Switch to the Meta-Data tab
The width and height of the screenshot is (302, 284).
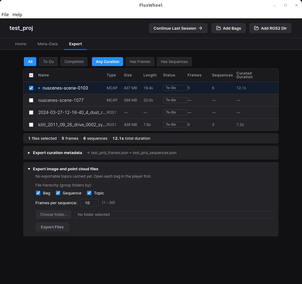coord(48,44)
